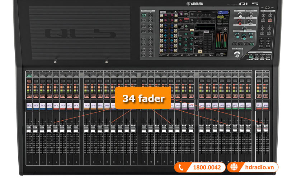
Task: Touch the channel 27 fader cap
Action: [215, 129]
